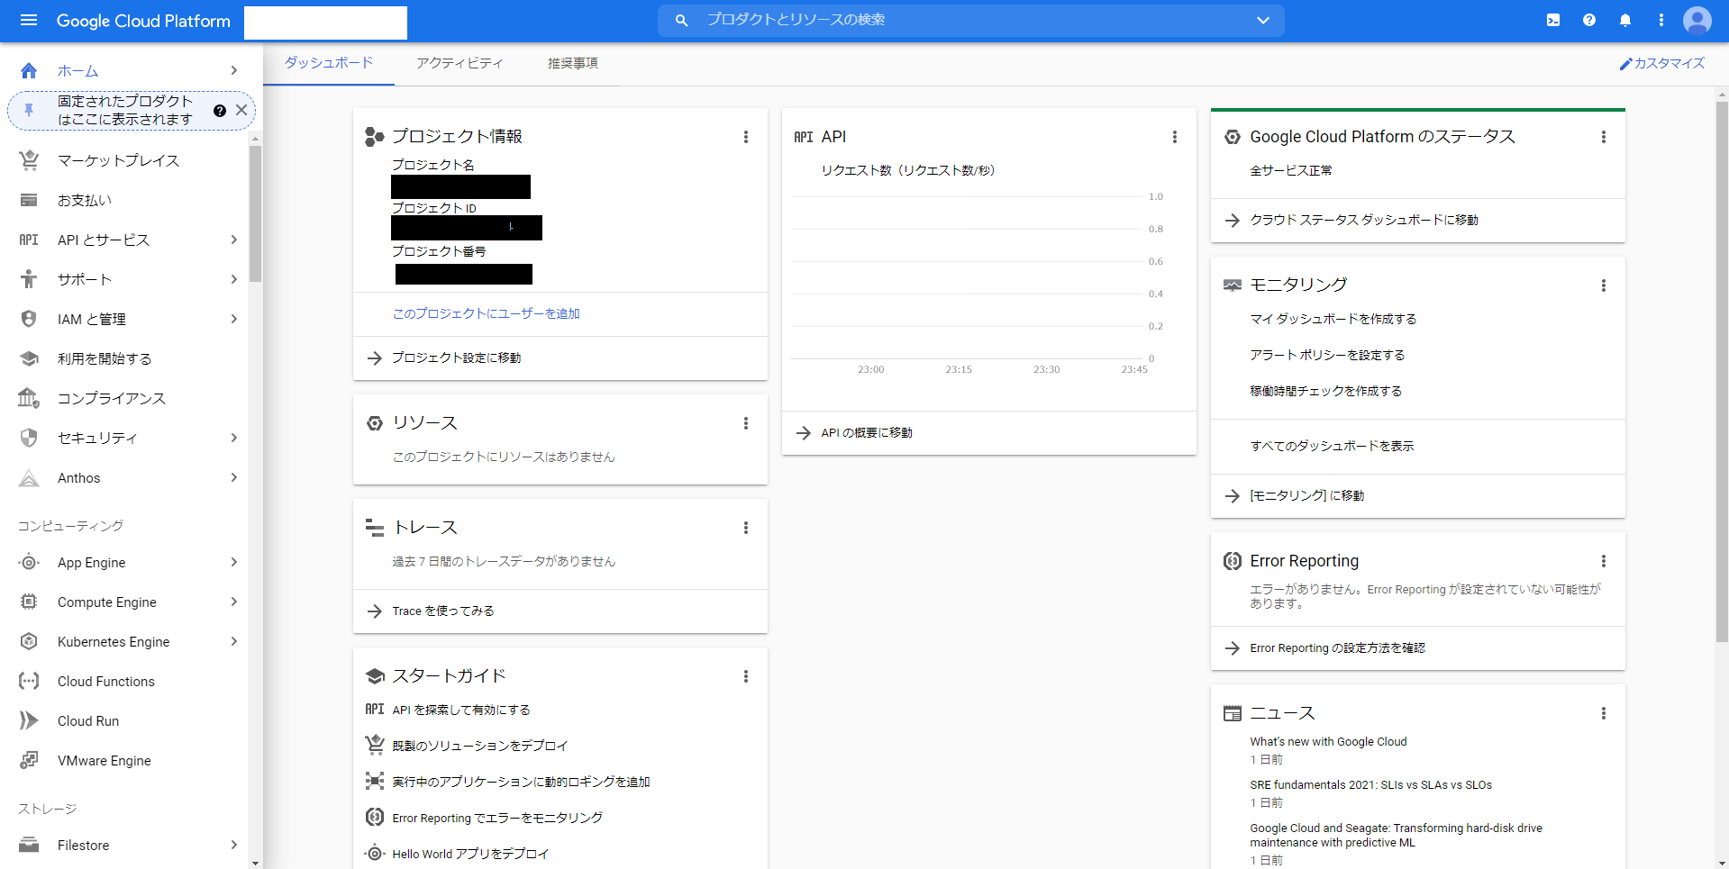Screen dimensions: 1729x869
Task: Click the Compute Engine chip icon
Action: tap(29, 602)
